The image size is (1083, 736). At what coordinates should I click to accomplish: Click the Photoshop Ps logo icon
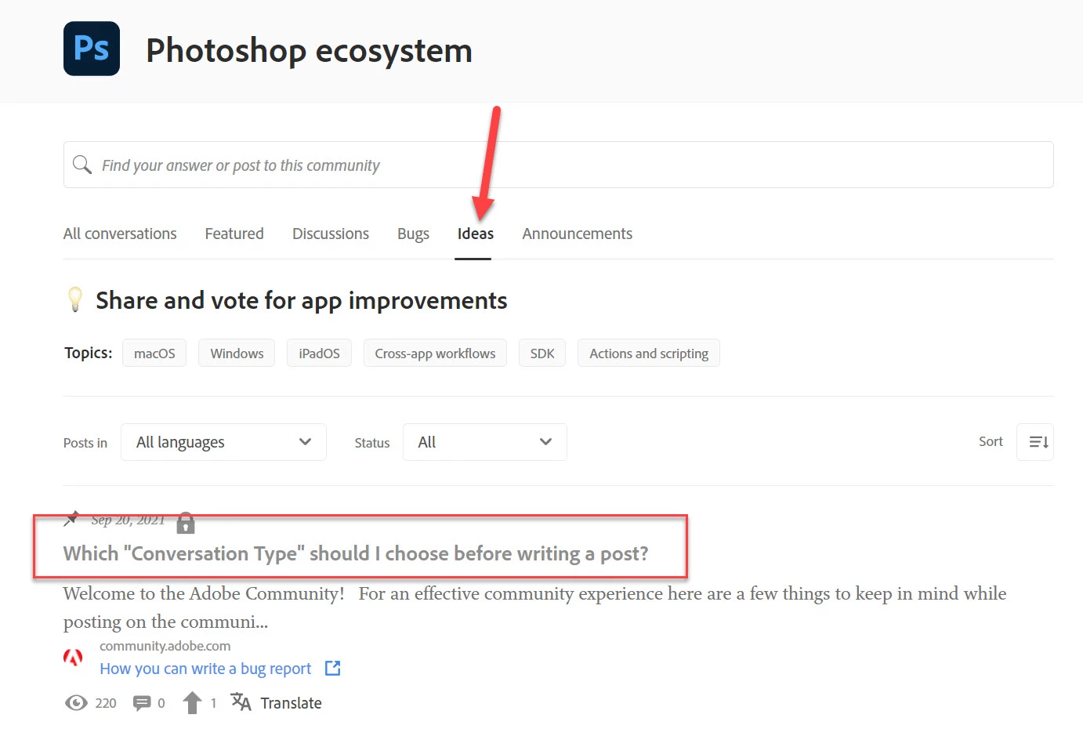[x=92, y=49]
